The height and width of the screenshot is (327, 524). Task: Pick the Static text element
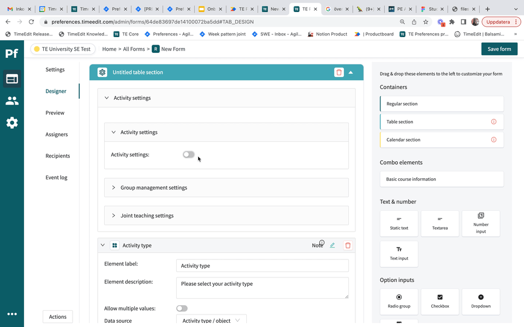[x=399, y=223]
